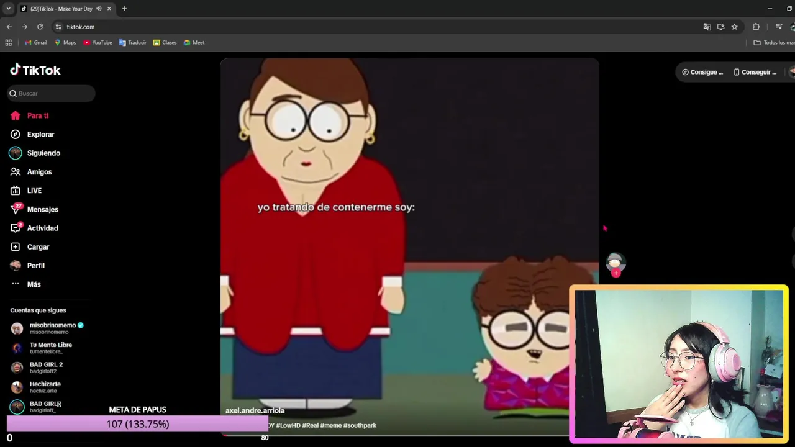Screen dimensions: 795x447
Task: Open the Traducir bookmark
Action: [132, 43]
